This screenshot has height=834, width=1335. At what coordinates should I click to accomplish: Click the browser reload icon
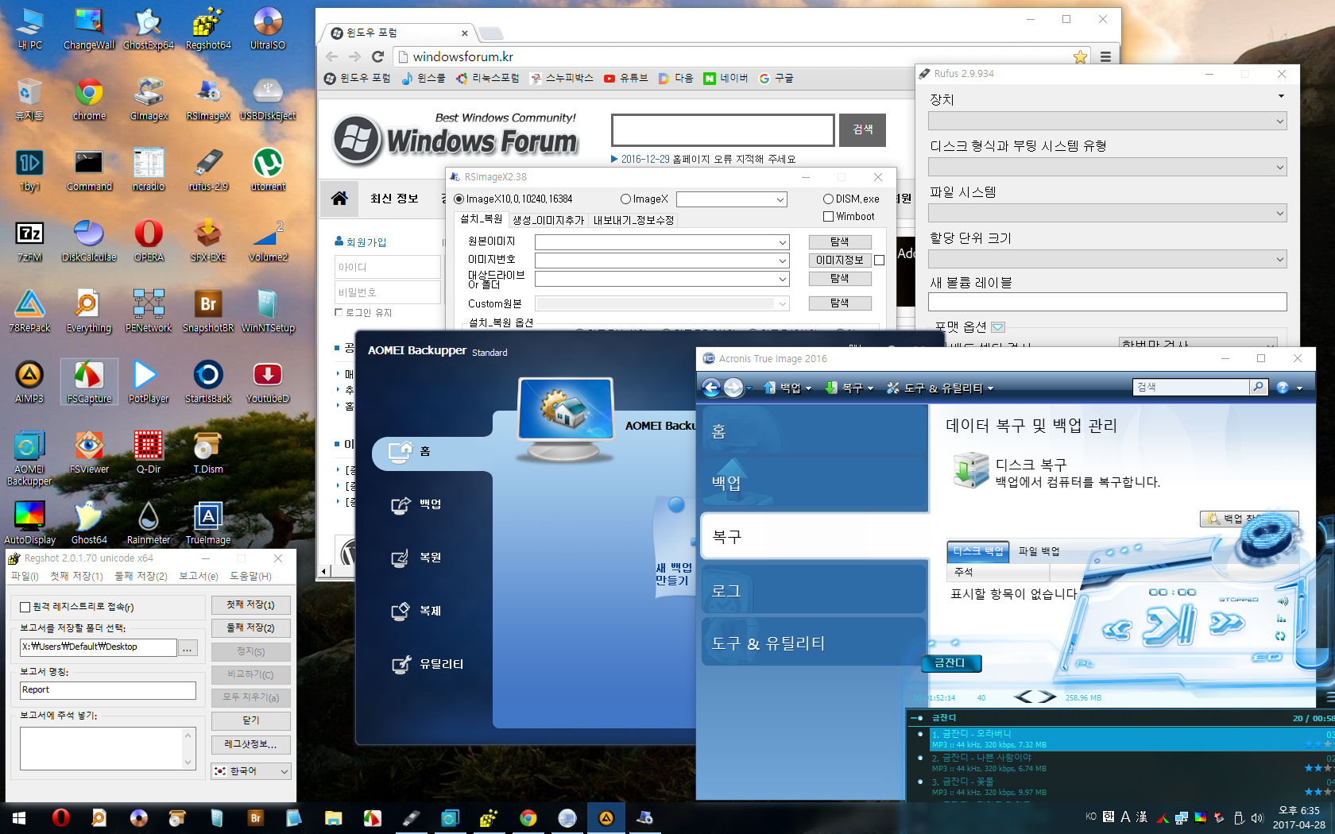(x=378, y=56)
